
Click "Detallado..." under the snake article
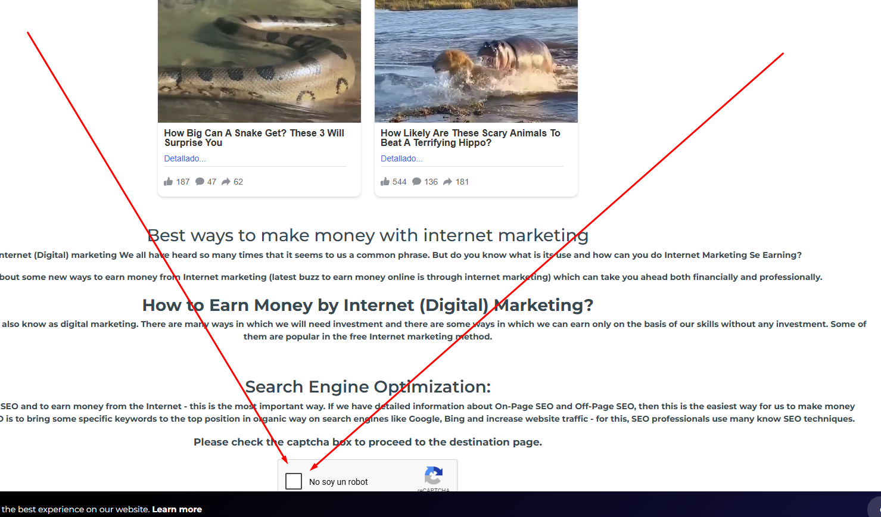pos(185,158)
